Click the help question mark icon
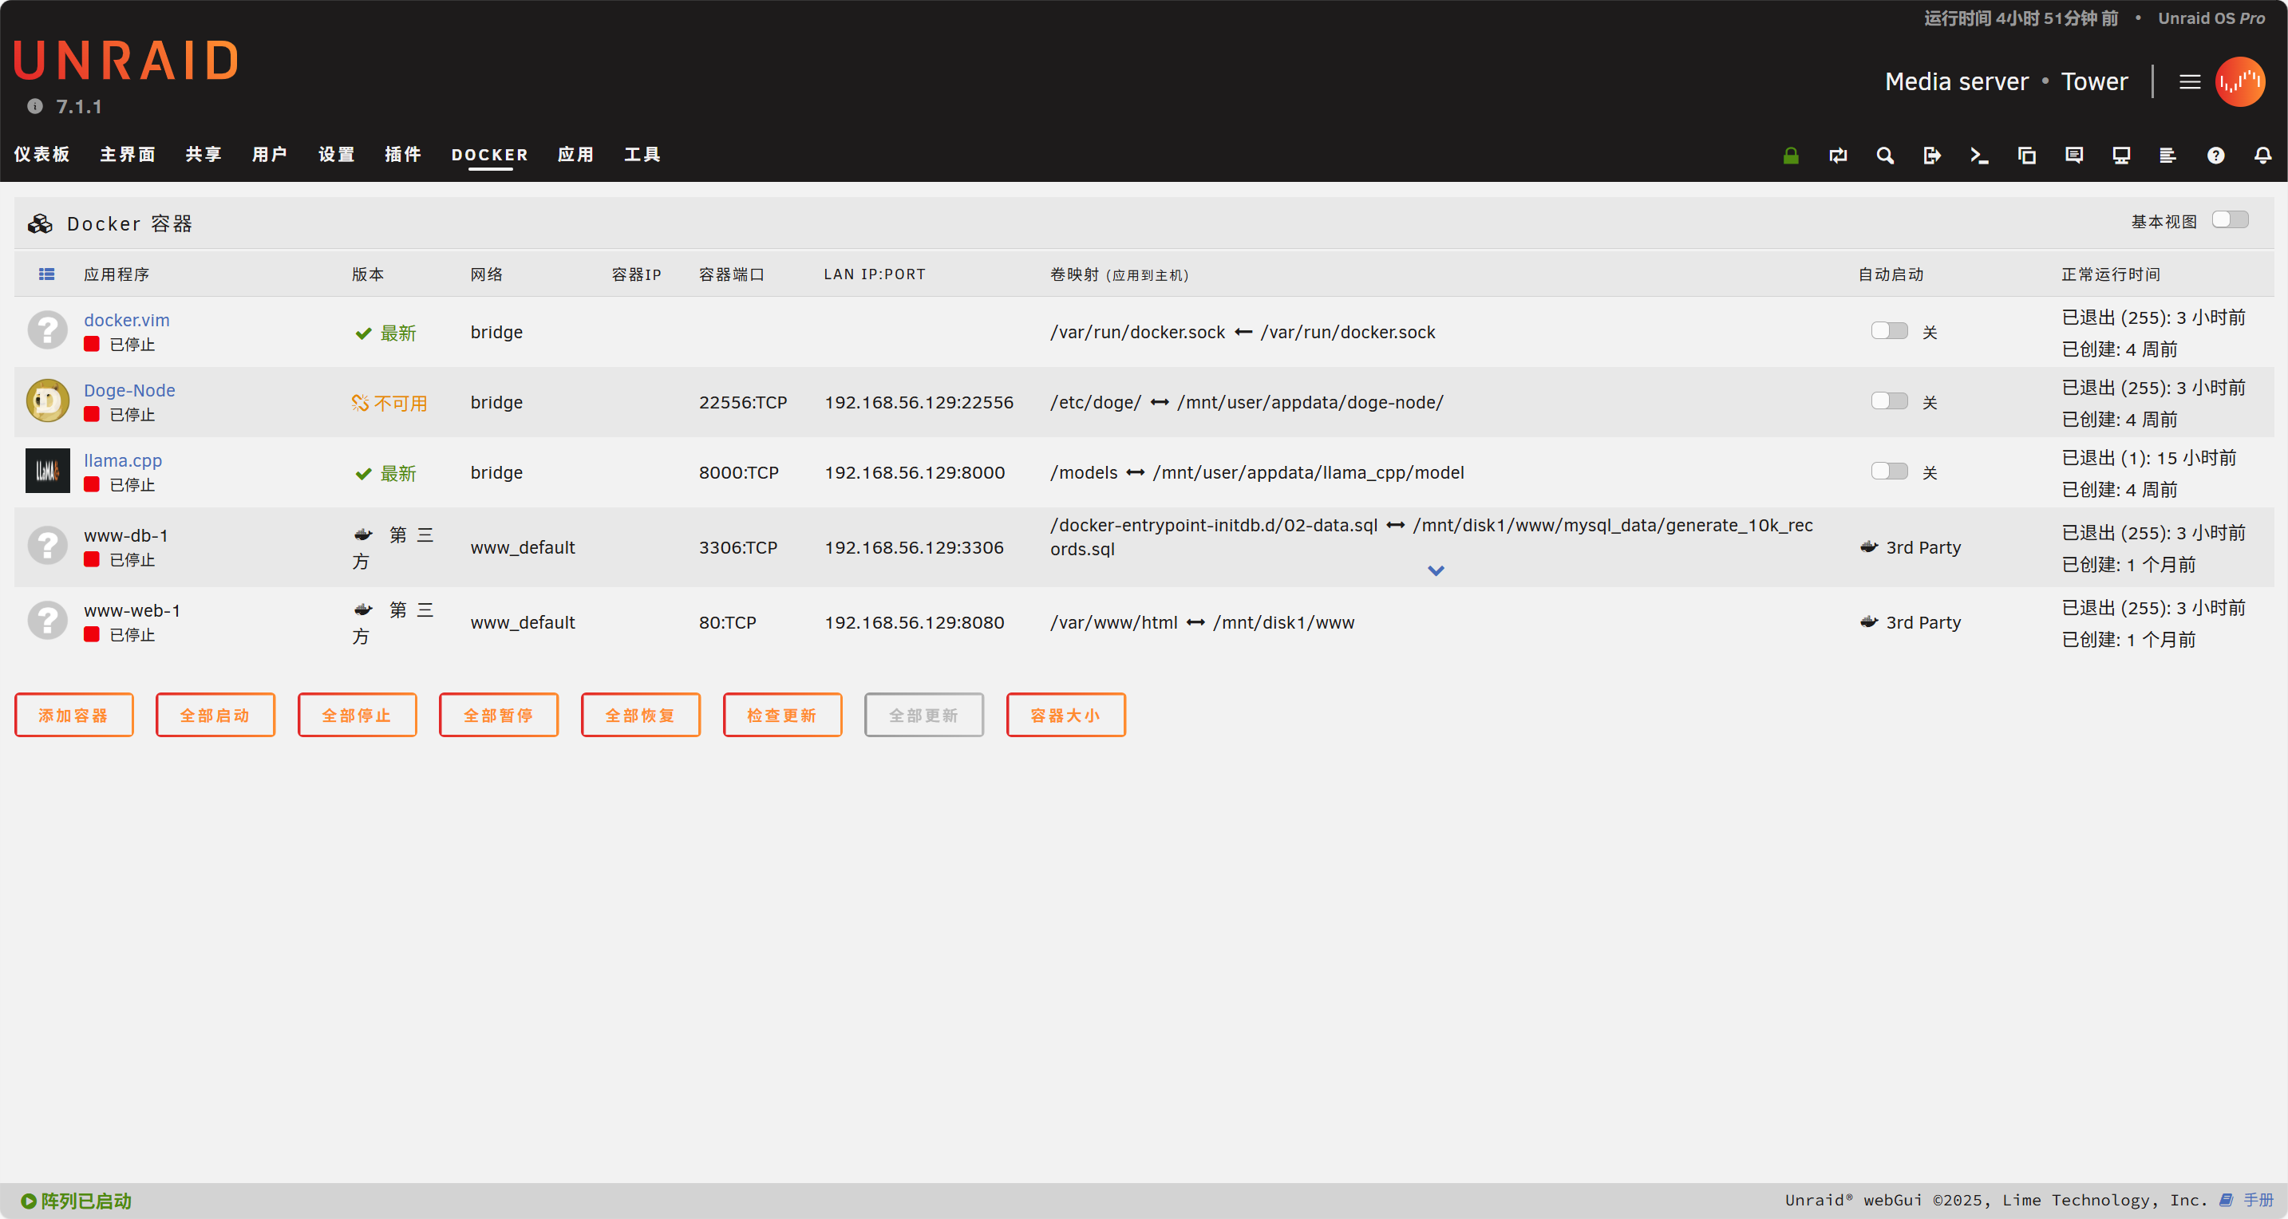This screenshot has width=2288, height=1219. coord(2215,156)
